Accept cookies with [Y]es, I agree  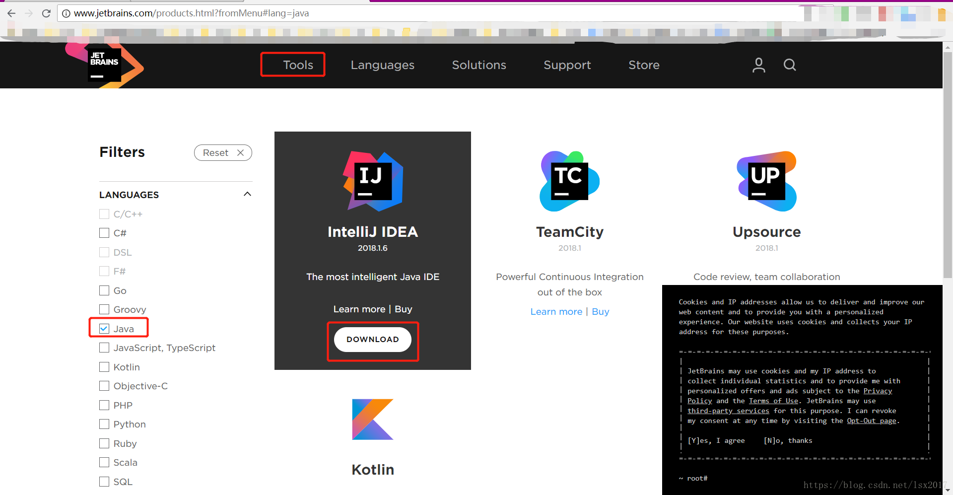716,441
